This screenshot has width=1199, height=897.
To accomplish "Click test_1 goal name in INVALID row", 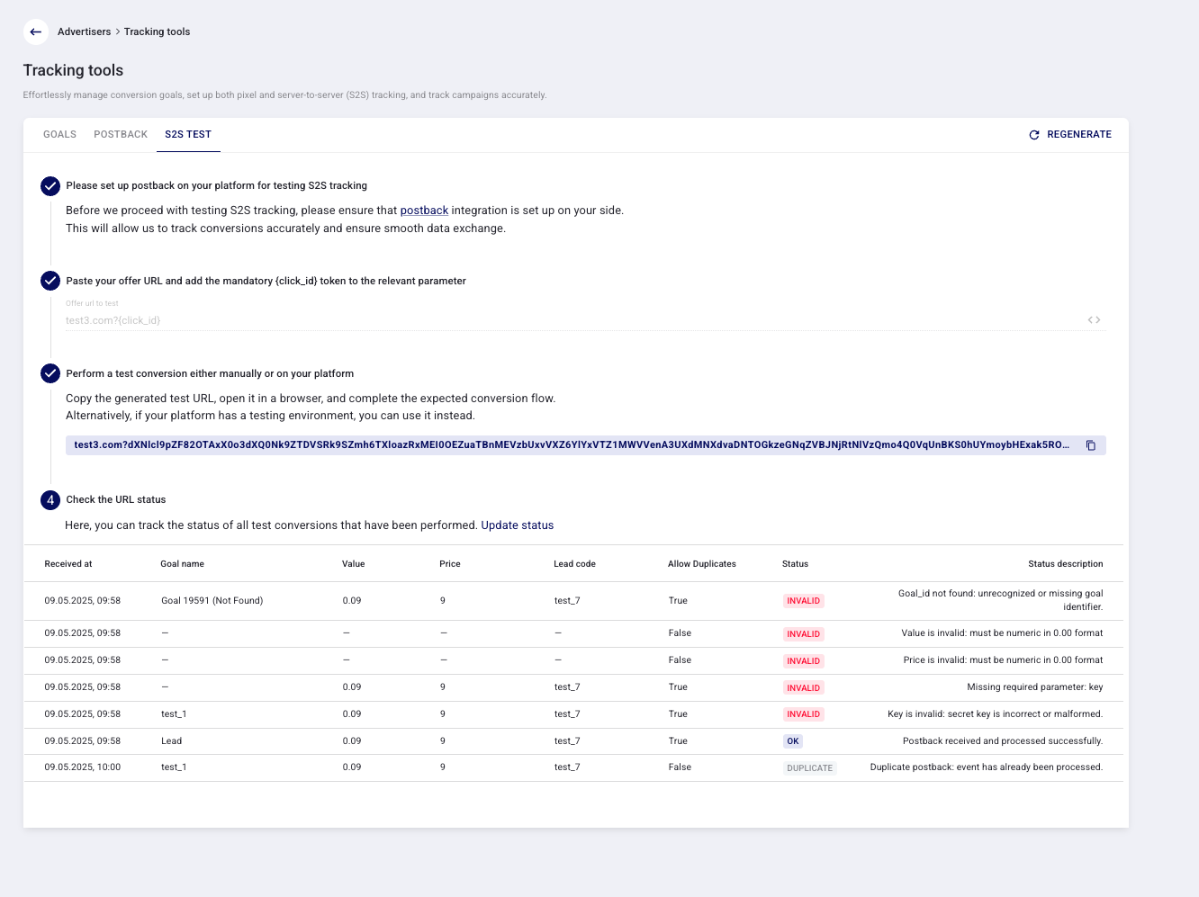I will tap(174, 714).
